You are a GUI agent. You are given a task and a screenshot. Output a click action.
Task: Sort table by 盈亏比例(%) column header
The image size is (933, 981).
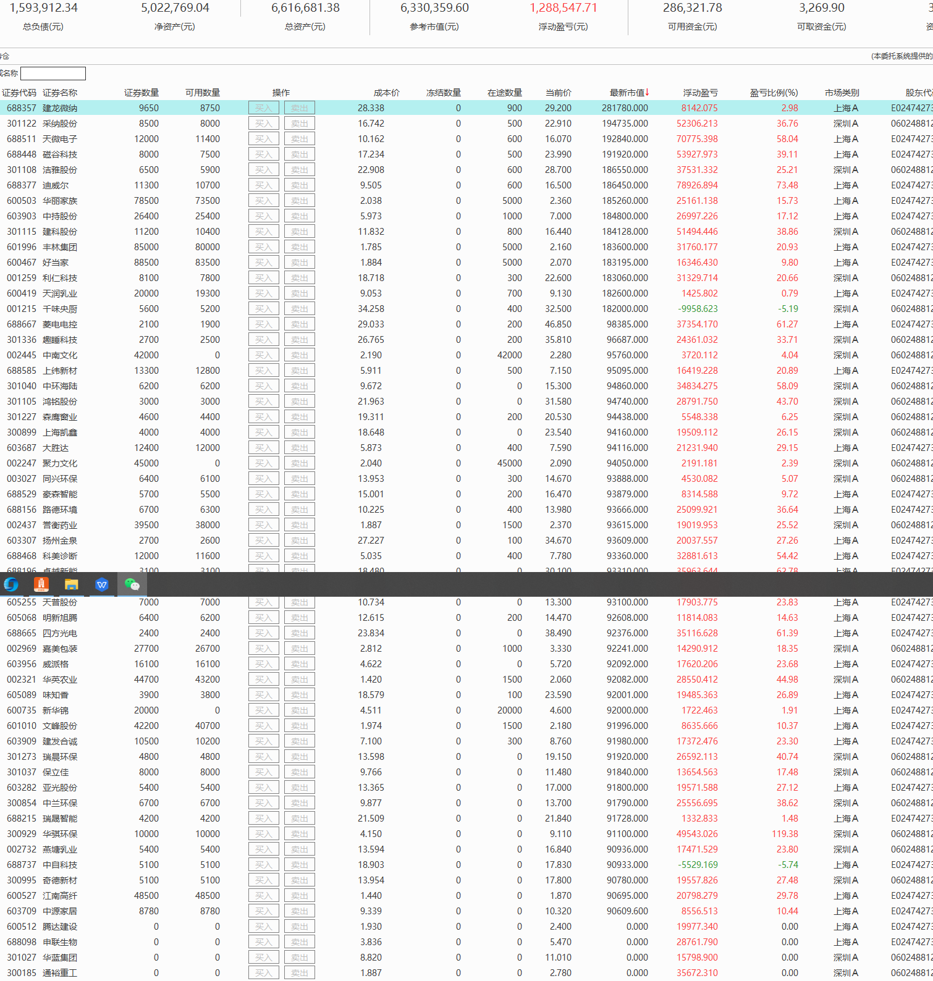point(774,93)
